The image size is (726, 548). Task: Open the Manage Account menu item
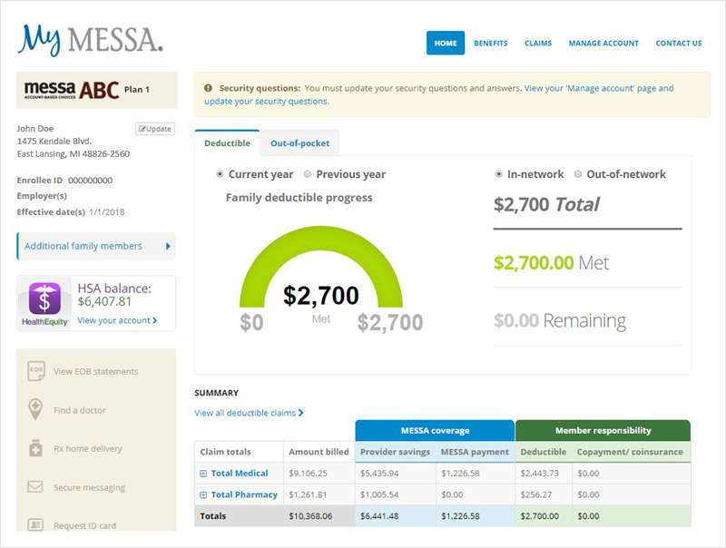tap(603, 43)
